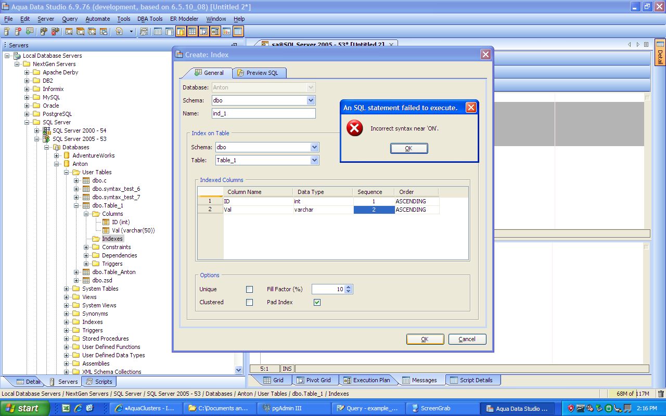
Task: Collapse the Anton database node
Action: click(x=56, y=164)
